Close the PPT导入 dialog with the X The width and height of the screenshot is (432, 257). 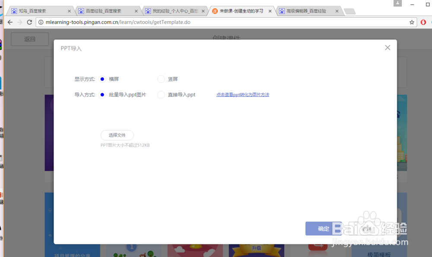coord(388,48)
